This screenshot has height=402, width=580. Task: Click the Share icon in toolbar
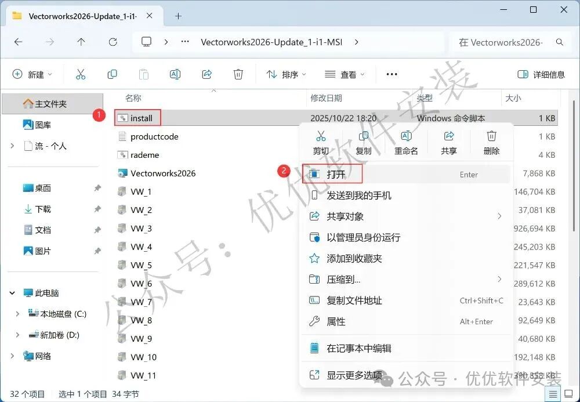[x=206, y=74]
